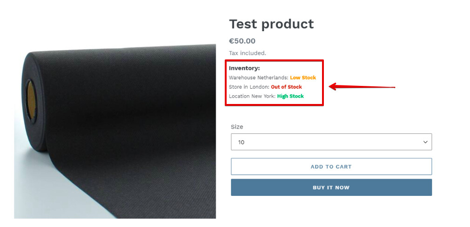Click the Store in London label

tap(249, 87)
